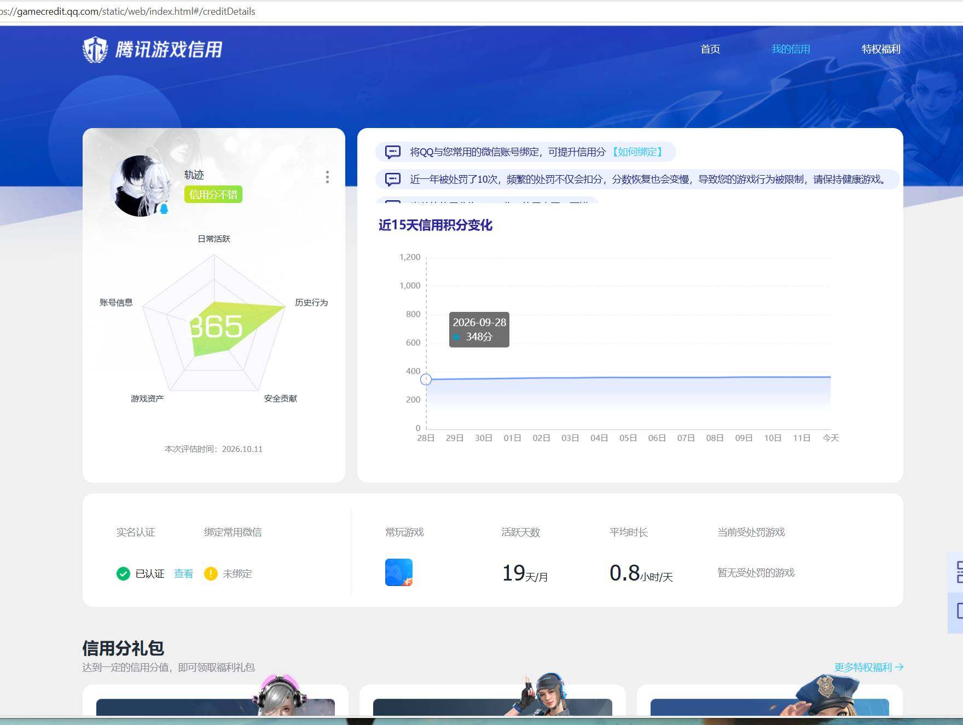The image size is (963, 725).
Task: Open the three-dot menu on profile card
Action: pos(327,177)
